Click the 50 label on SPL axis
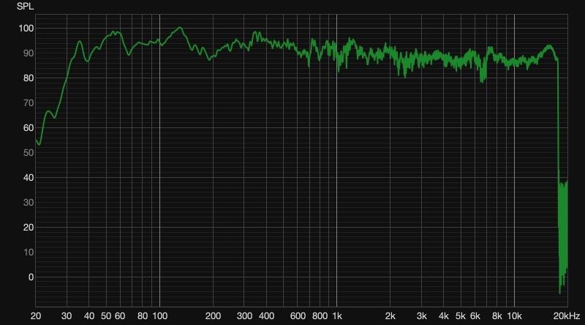 point(29,153)
